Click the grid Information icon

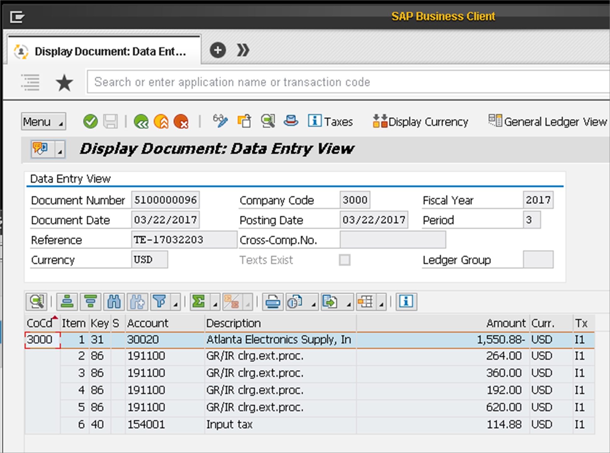point(406,302)
